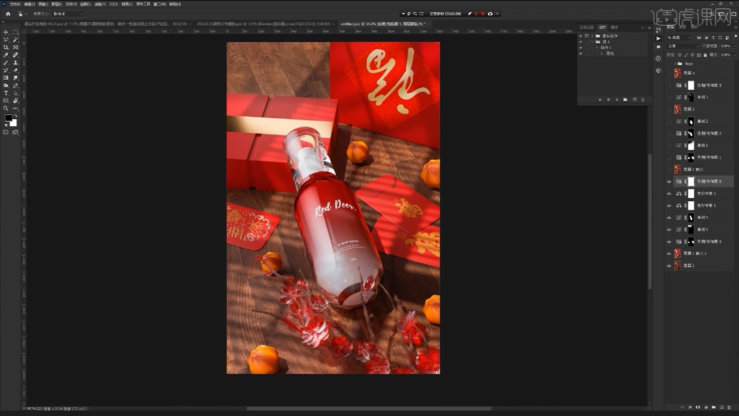Select the Clone Stamp tool
The height and width of the screenshot is (416, 739).
tap(15, 63)
